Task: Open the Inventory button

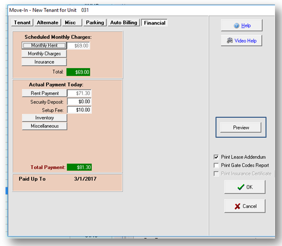Action: (x=44, y=118)
